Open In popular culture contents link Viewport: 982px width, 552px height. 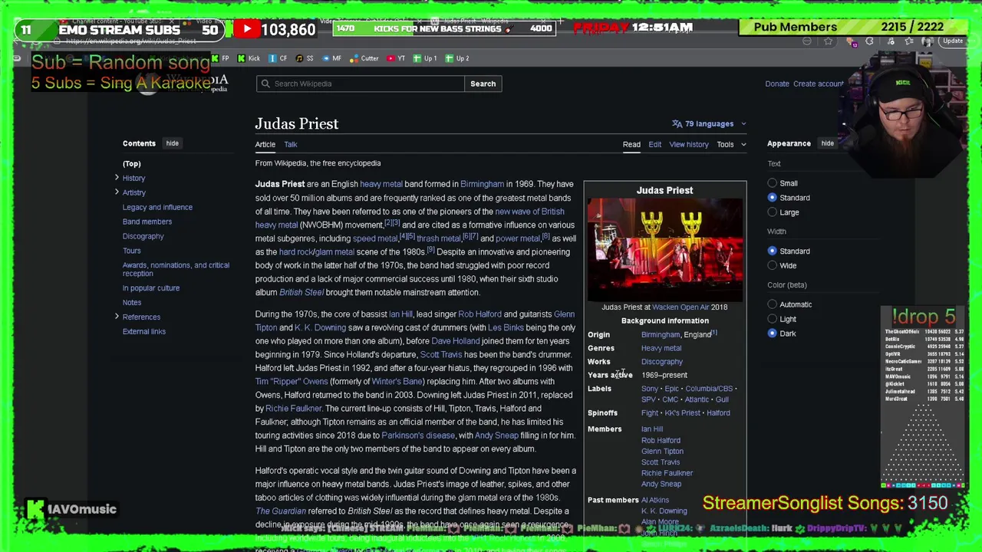[x=151, y=288]
